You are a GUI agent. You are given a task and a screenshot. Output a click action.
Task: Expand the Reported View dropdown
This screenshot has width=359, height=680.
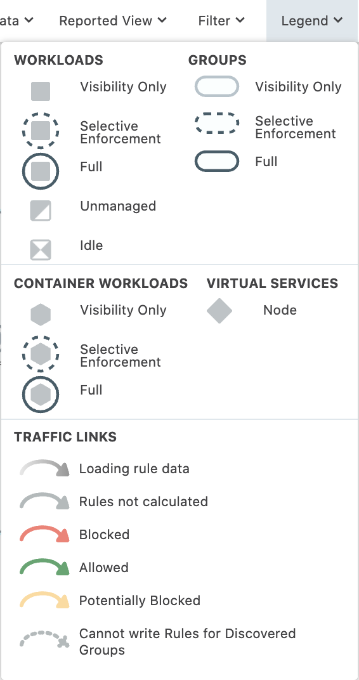113,20
